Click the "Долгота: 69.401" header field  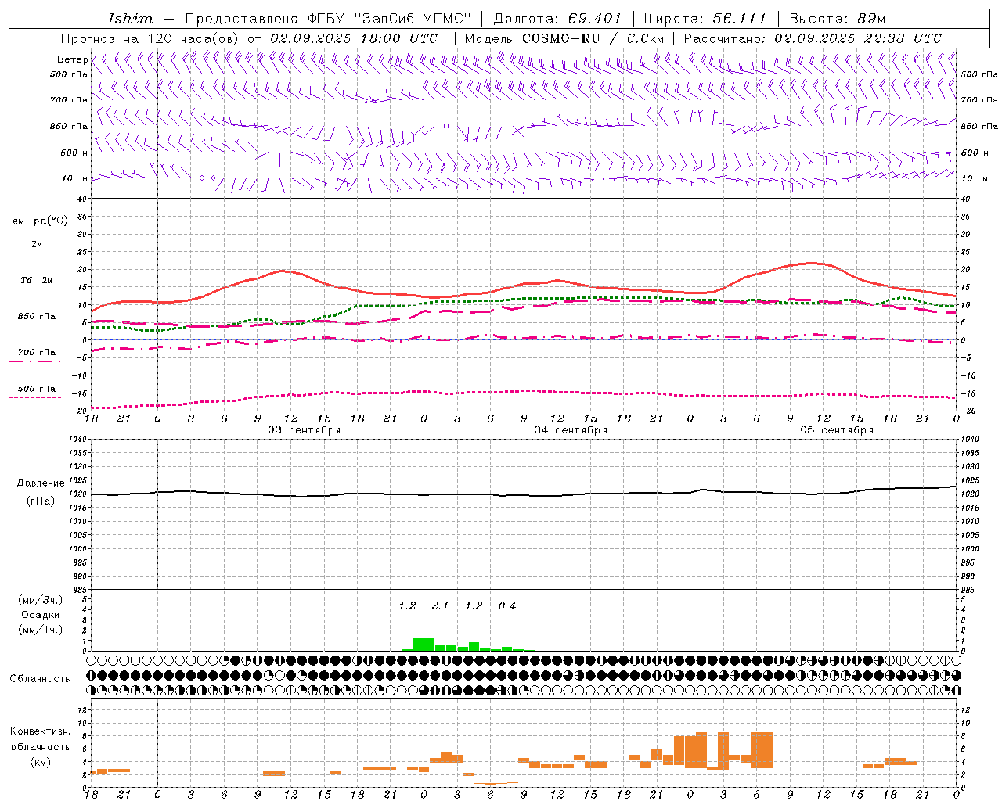pyautogui.click(x=557, y=19)
